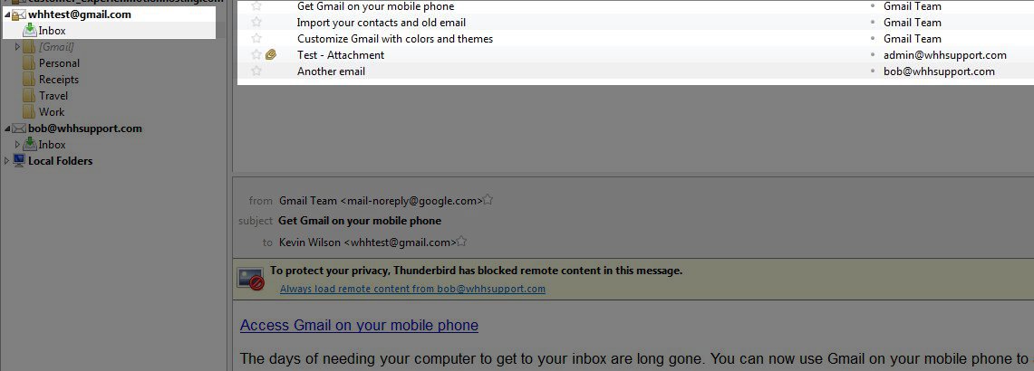
Task: Open Access Gmail on your mobile phone link
Action: coord(360,325)
